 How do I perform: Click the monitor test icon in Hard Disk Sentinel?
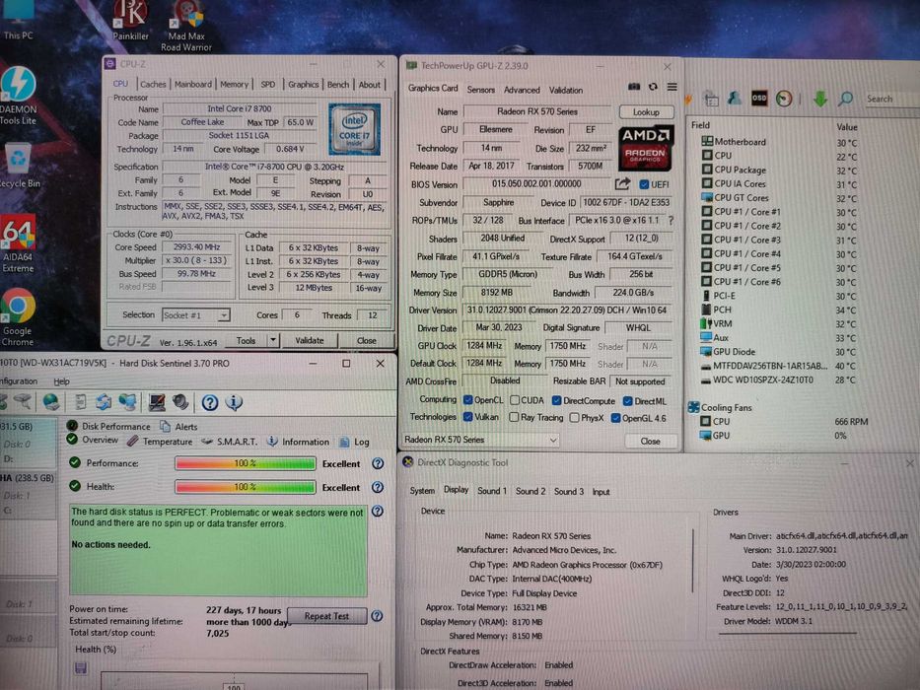(156, 402)
